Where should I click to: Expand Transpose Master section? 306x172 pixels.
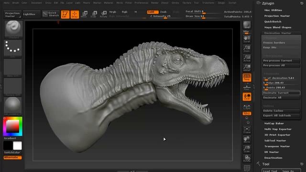click(x=277, y=146)
